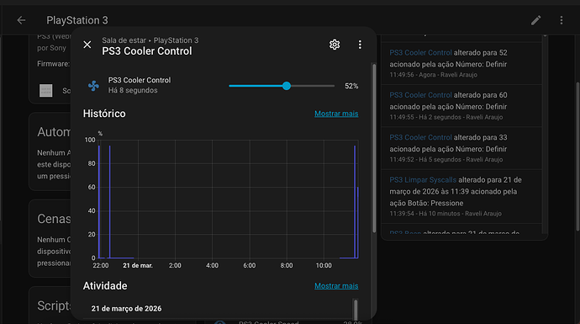
Task: Click the 'Sala de estar' breadcrumb text
Action: pyautogui.click(x=124, y=40)
